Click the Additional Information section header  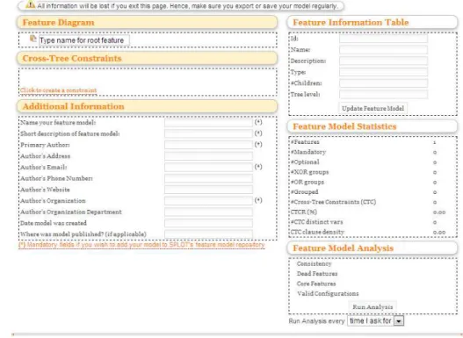[x=147, y=106]
